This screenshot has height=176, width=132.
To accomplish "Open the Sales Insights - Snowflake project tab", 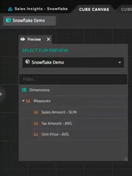I will 38,9.
